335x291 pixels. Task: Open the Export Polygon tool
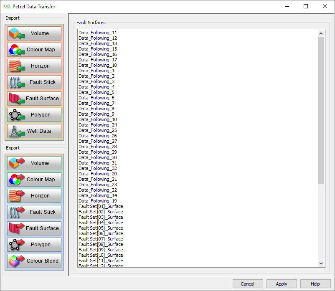(x=34, y=245)
